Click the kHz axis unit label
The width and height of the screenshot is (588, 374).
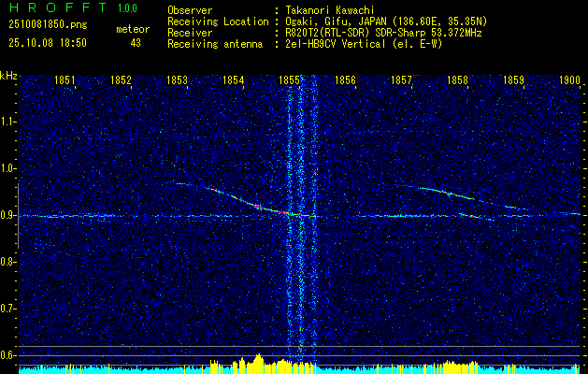[8, 76]
